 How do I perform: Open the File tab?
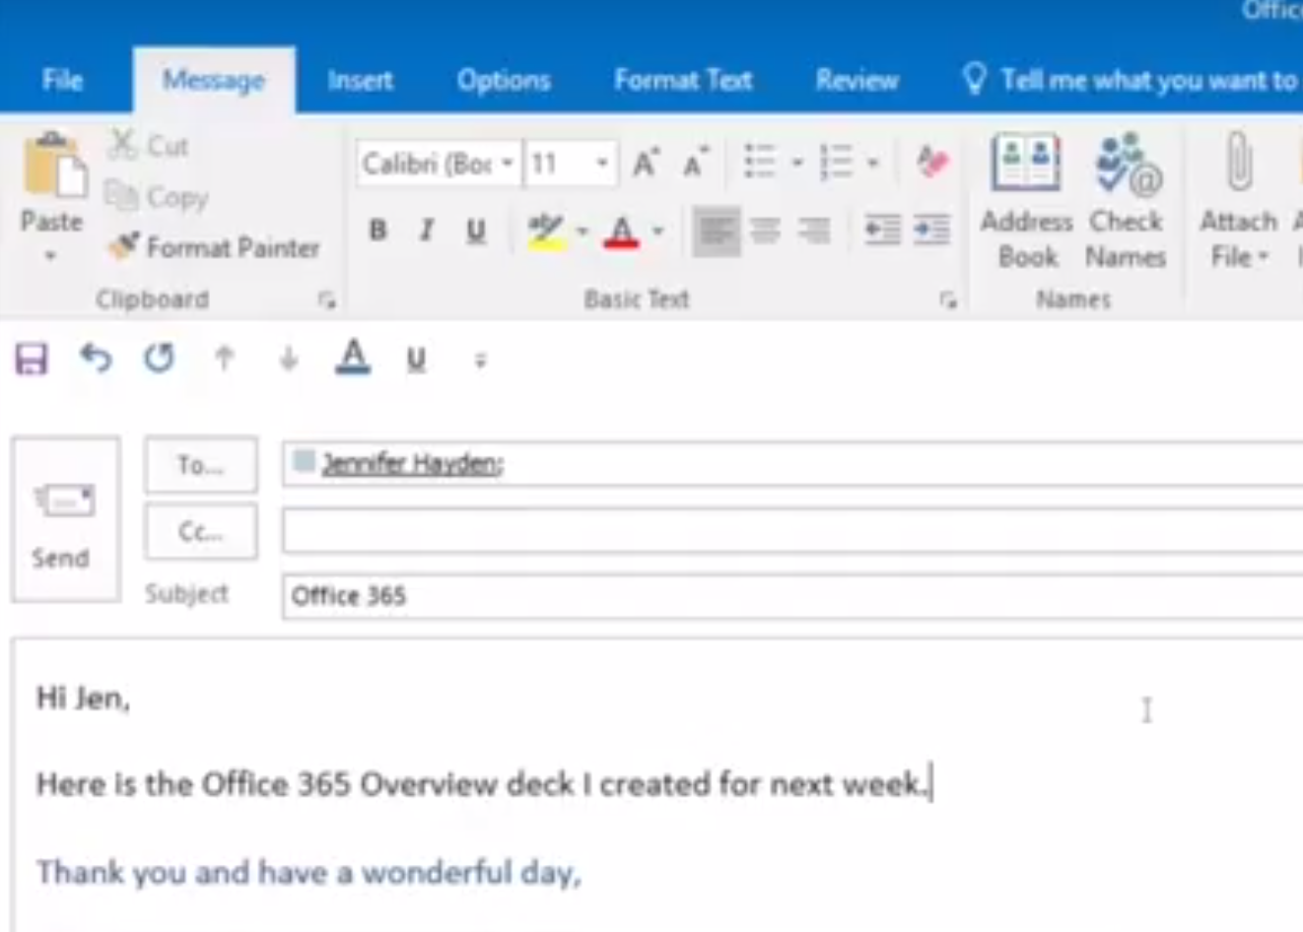click(x=63, y=80)
